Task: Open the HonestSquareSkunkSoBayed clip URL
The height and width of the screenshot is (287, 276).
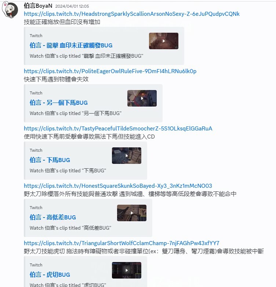Action: click(x=118, y=186)
